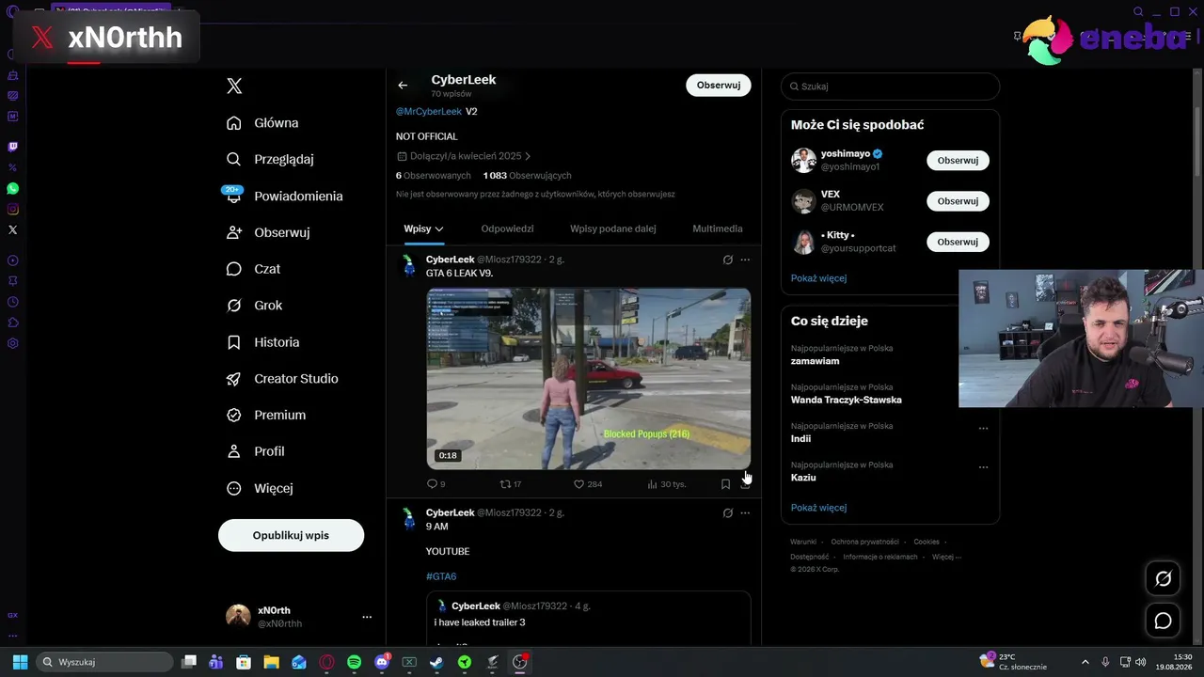This screenshot has height=677, width=1204.
Task: Expand the Więcej navigation menu
Action: point(261,488)
